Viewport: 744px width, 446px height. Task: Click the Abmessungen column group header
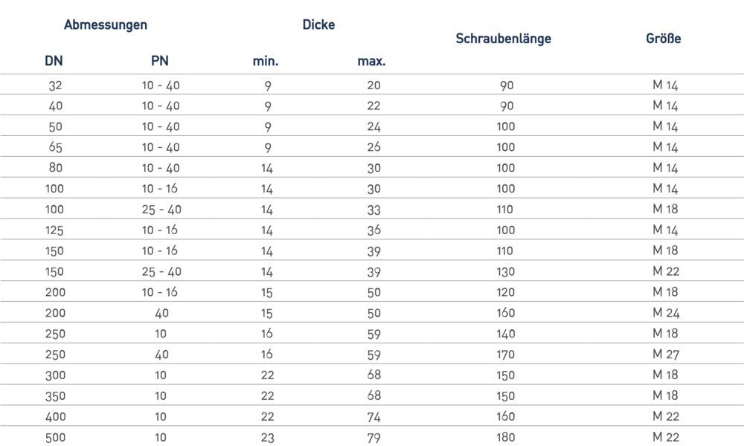coord(106,25)
